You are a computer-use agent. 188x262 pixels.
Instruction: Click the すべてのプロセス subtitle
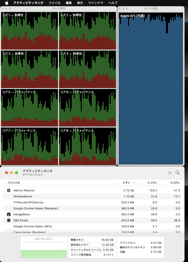click(33, 175)
